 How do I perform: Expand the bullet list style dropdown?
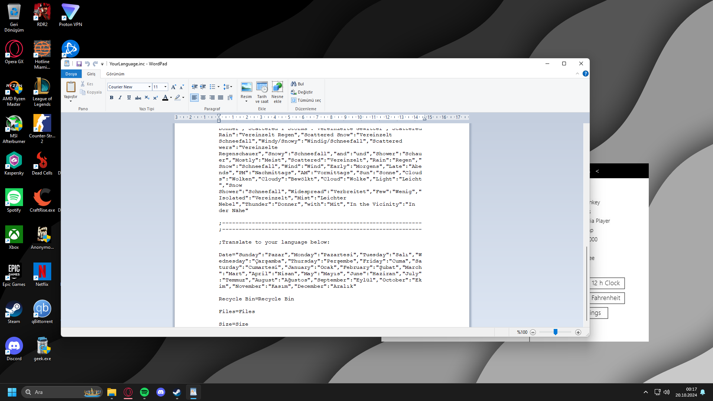pos(218,87)
